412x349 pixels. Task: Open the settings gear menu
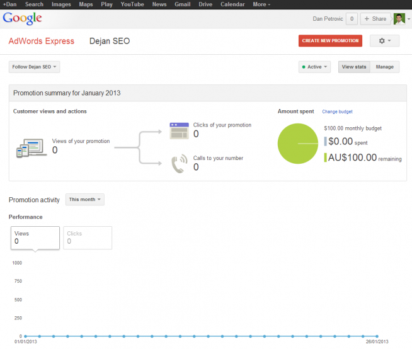(384, 41)
